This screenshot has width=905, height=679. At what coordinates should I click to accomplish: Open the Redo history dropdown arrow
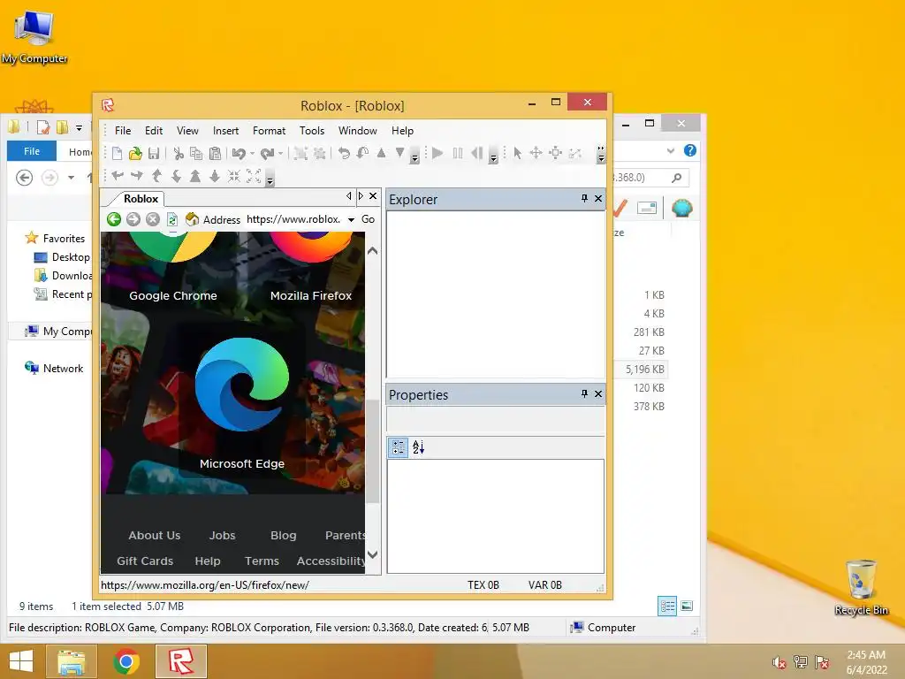pyautogui.click(x=280, y=153)
